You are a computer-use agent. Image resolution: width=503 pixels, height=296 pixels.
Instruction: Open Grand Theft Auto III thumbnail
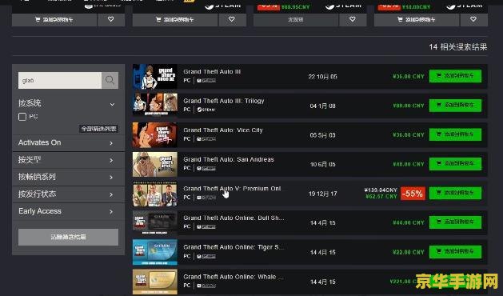(154, 77)
